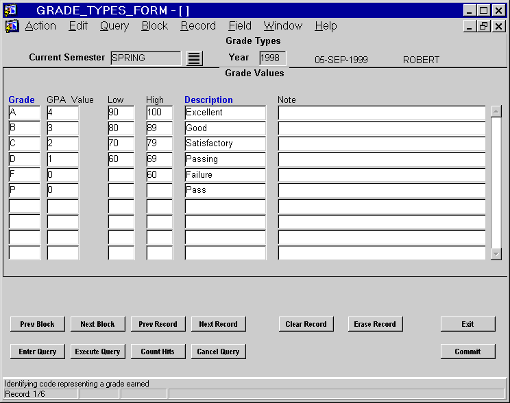Click the Excellent description field

pyautogui.click(x=225, y=113)
